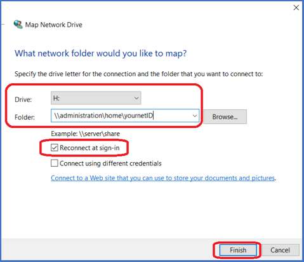The height and width of the screenshot is (262, 304).
Task: Browse for a network folder
Action: click(225, 117)
